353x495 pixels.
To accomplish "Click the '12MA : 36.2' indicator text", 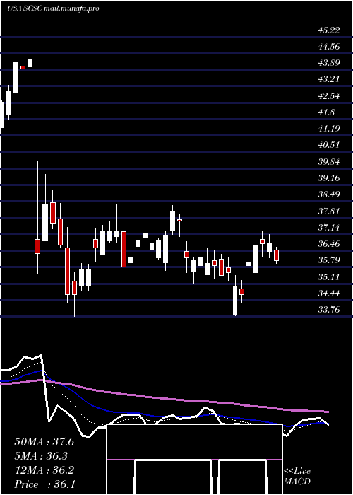I will click(44, 470).
